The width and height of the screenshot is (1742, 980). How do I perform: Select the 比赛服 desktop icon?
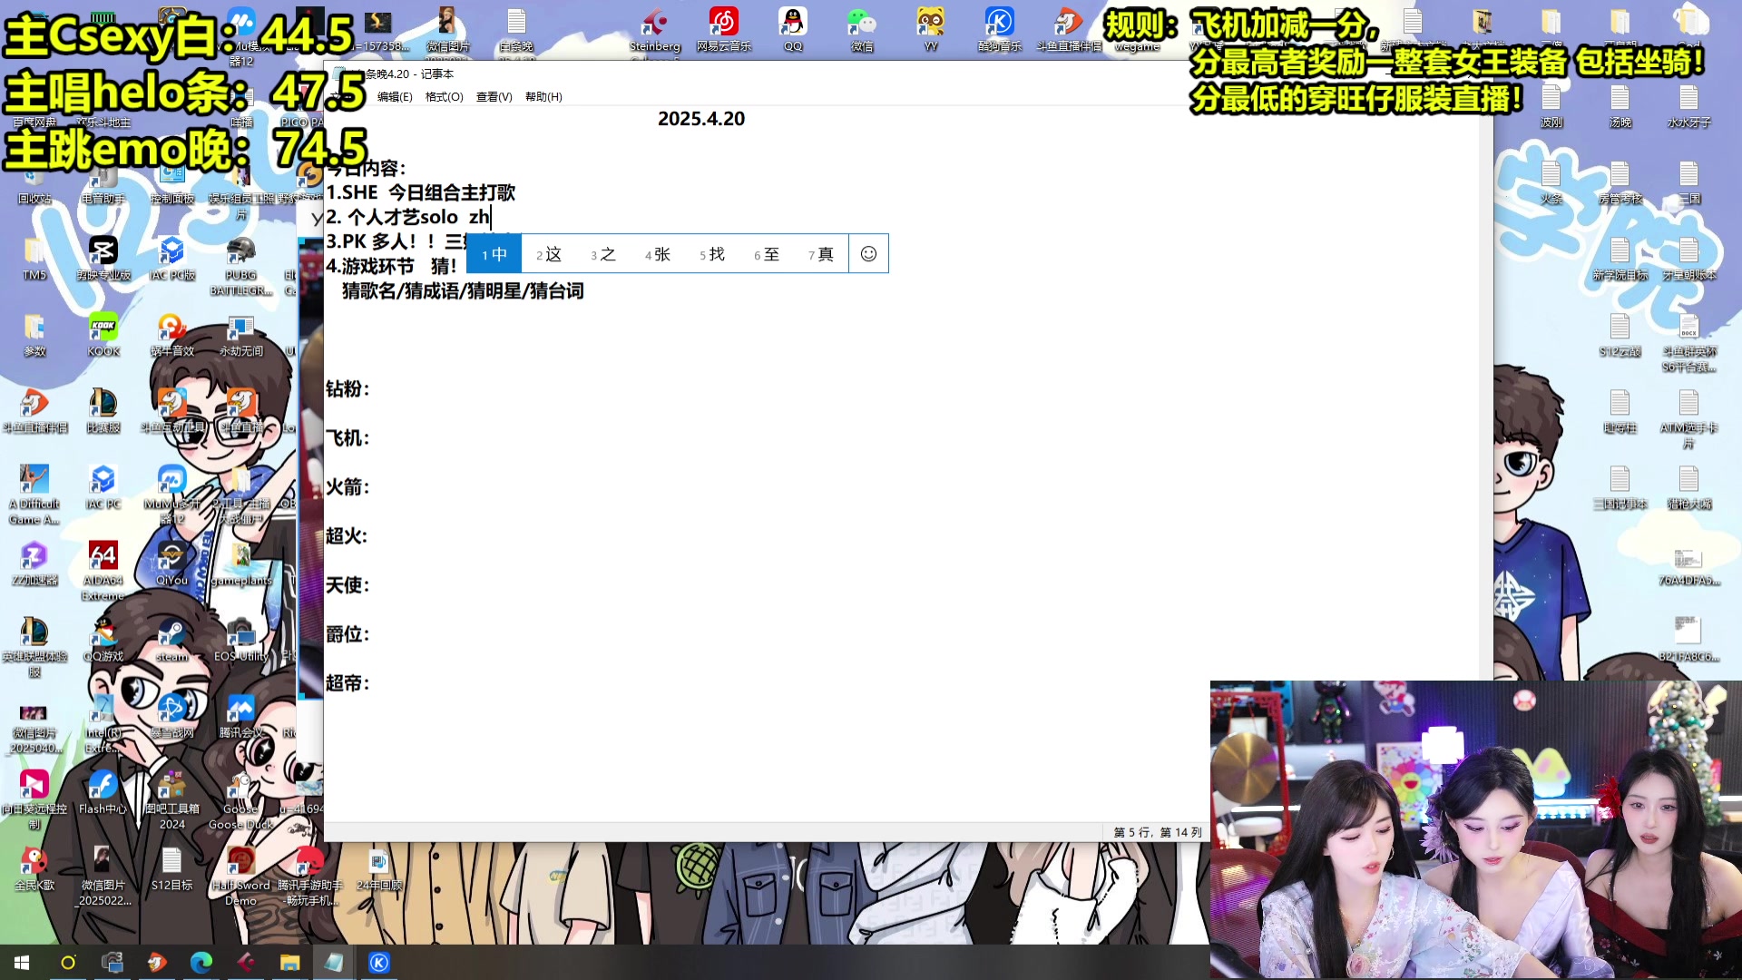click(103, 411)
